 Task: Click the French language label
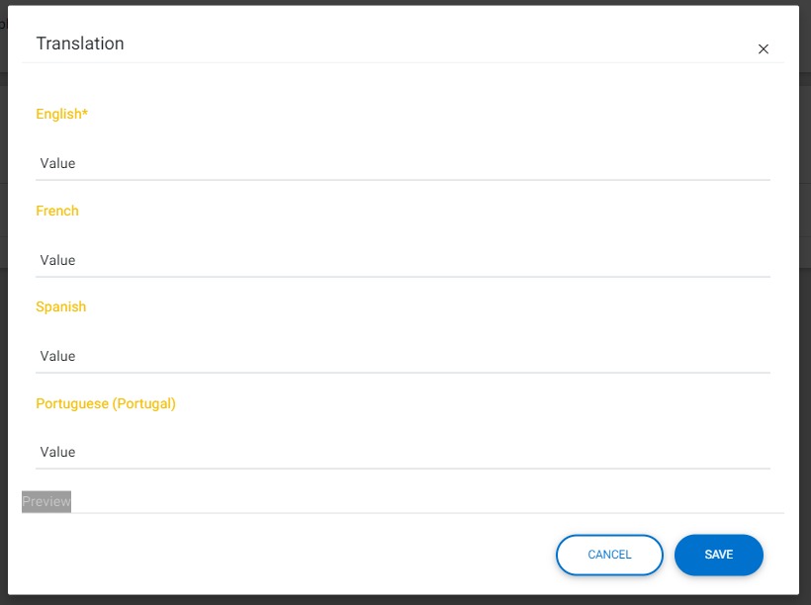[57, 211]
